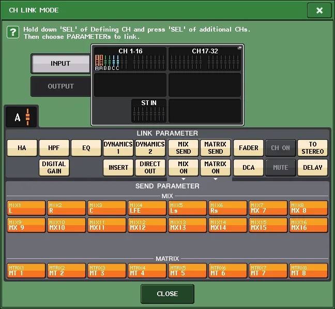Toggle DIGITAL GAIN link parameter
This screenshot has height=309, width=335.
(54, 168)
